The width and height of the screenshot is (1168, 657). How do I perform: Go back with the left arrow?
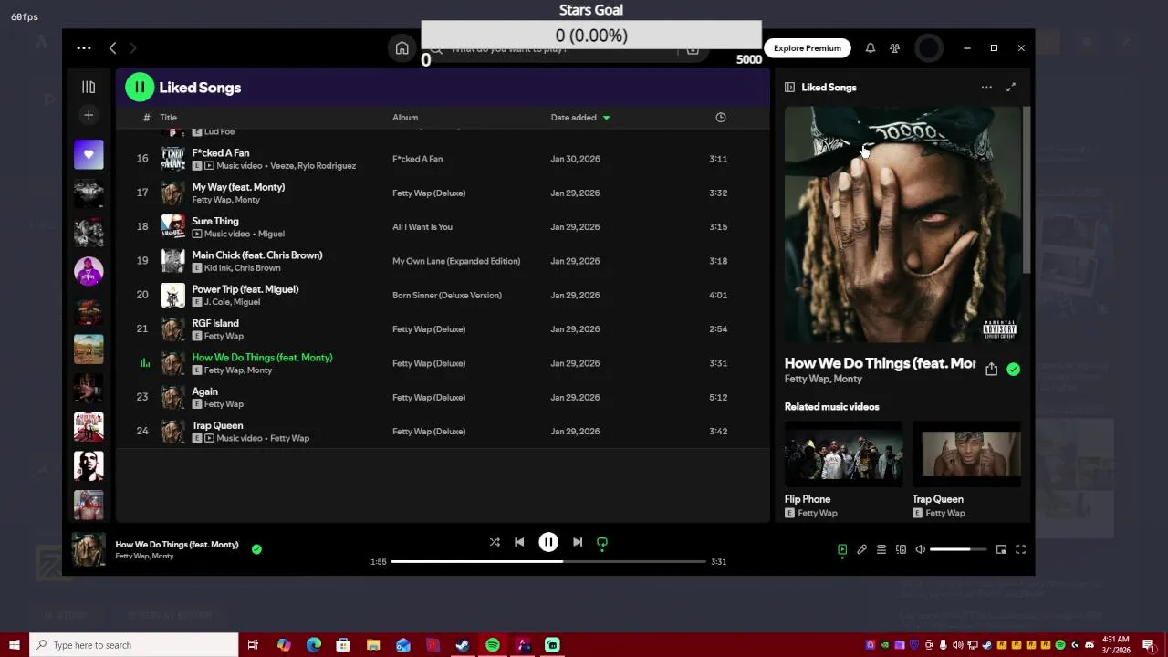[x=112, y=47]
